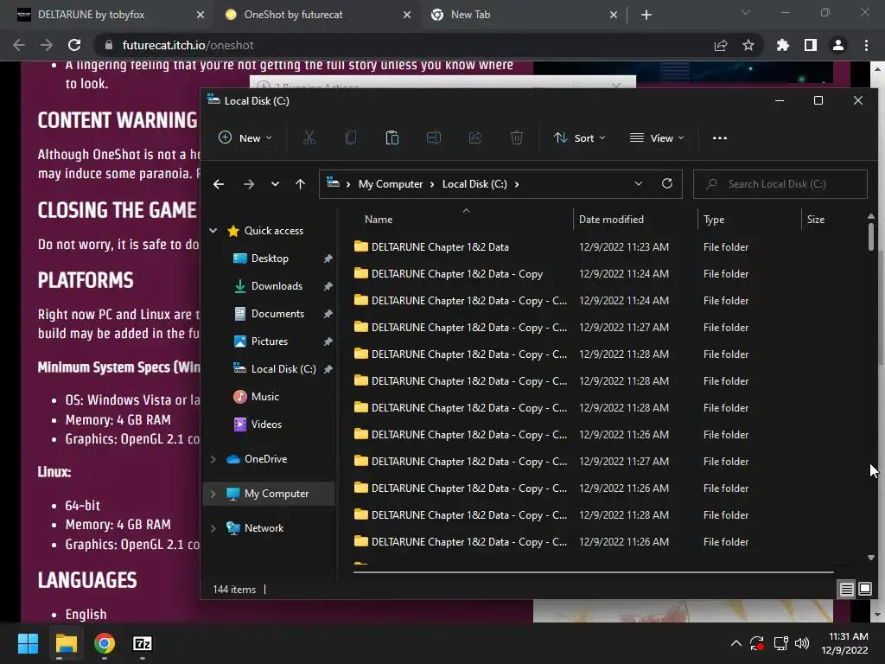Image resolution: width=885 pixels, height=664 pixels.
Task: Open Windows Start menu
Action: click(x=28, y=643)
